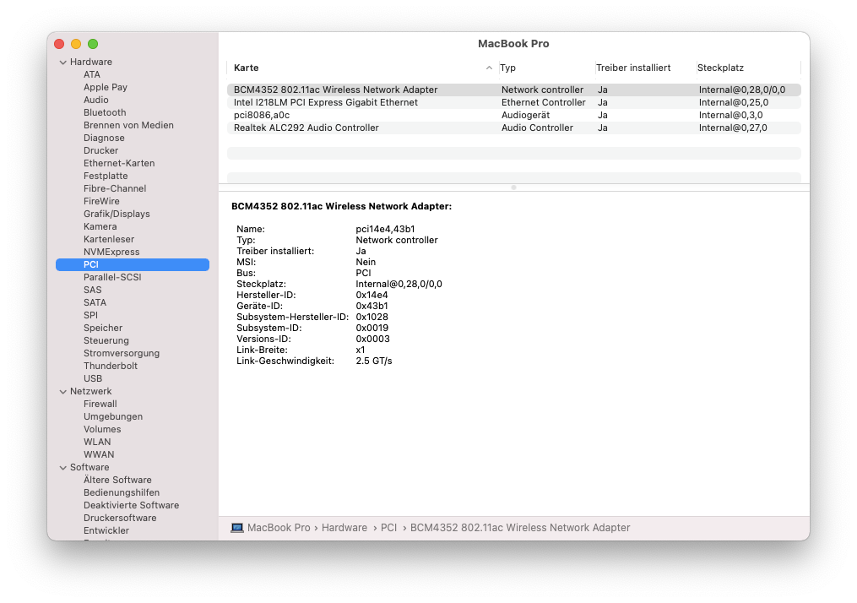The height and width of the screenshot is (603, 857).
Task: Select Steuerung in the sidebar
Action: coord(106,340)
